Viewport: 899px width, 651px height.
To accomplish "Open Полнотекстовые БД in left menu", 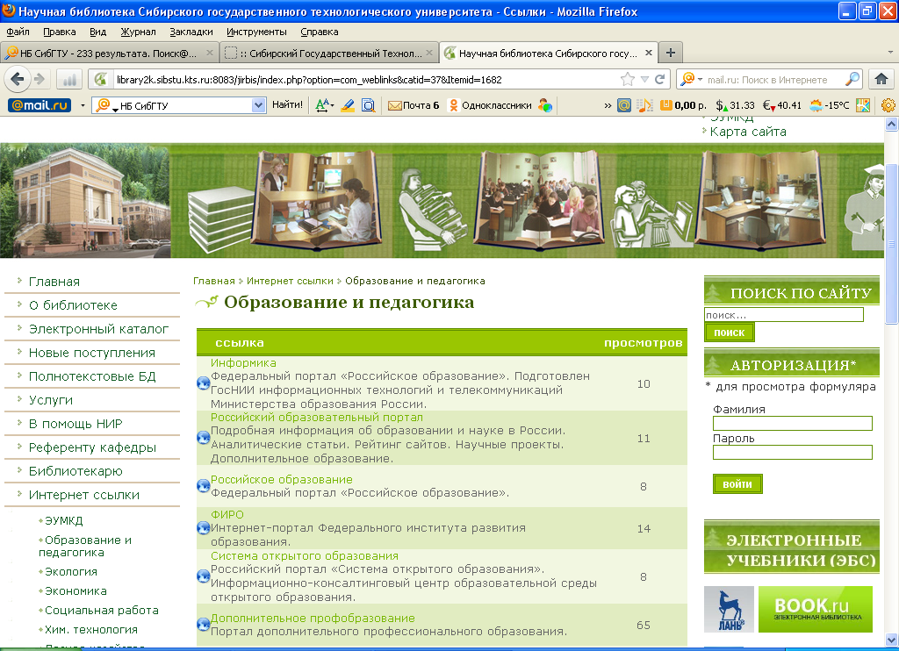I will [92, 376].
